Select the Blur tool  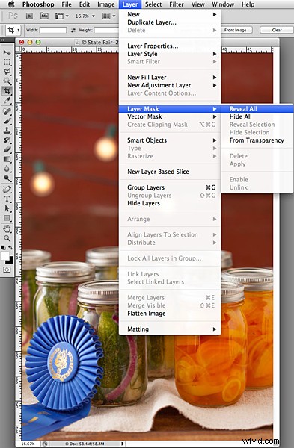coord(7,169)
